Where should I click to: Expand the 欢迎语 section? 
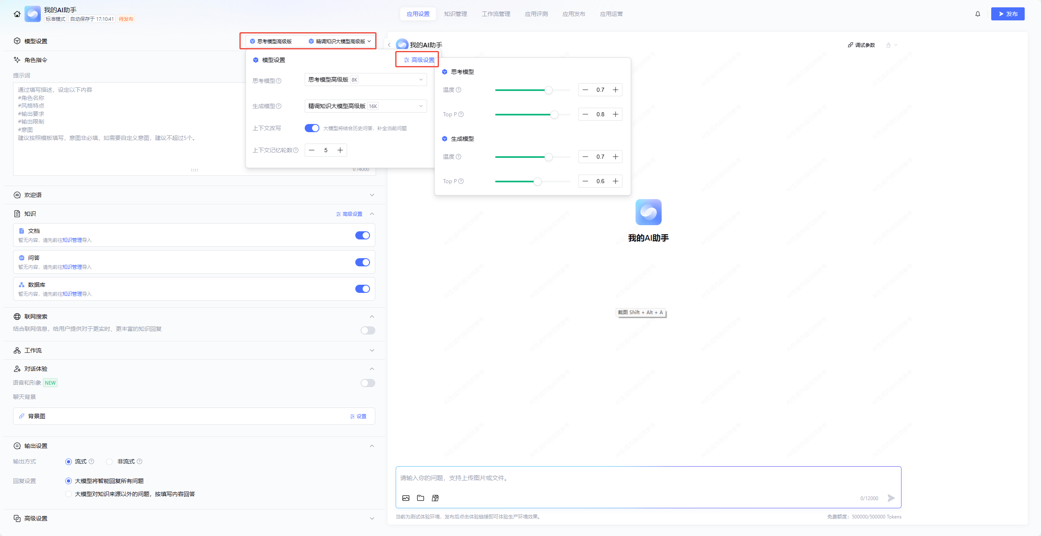coord(372,195)
